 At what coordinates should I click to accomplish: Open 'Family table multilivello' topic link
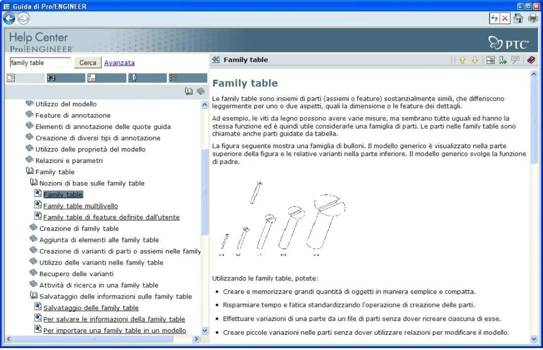pos(81,206)
